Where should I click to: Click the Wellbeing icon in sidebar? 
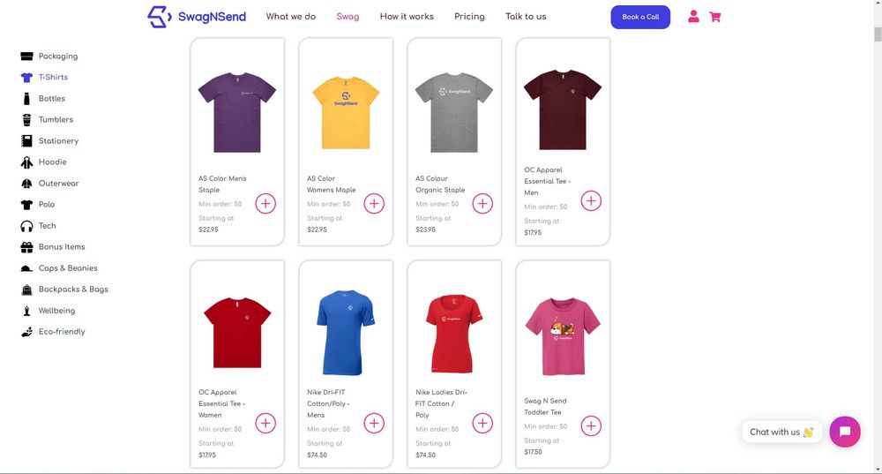[x=26, y=311]
